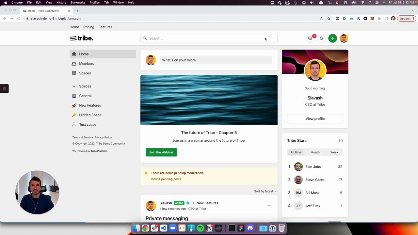This screenshot has height=235, width=418.
Task: Bookmark this page with the star icon
Action: [x=329, y=19]
